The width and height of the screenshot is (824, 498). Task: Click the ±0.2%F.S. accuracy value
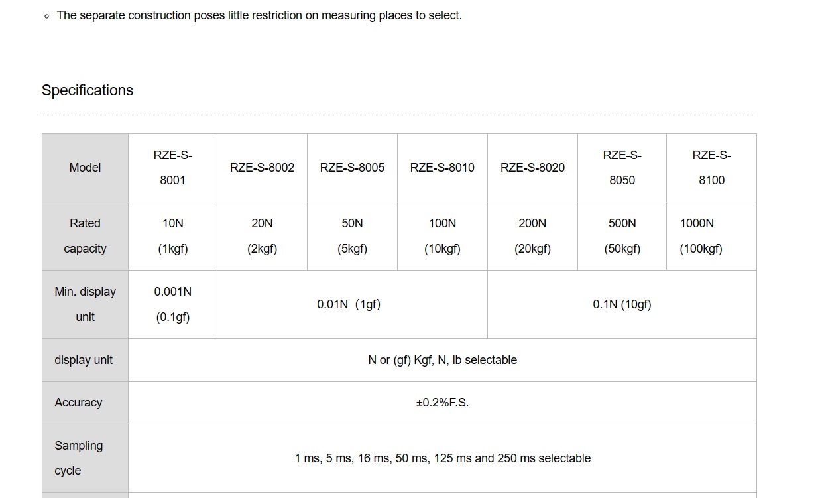pyautogui.click(x=442, y=403)
